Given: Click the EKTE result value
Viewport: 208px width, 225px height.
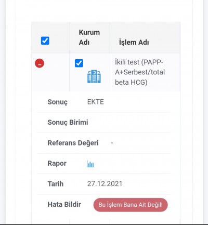Looking at the screenshot, I should [x=96, y=102].
